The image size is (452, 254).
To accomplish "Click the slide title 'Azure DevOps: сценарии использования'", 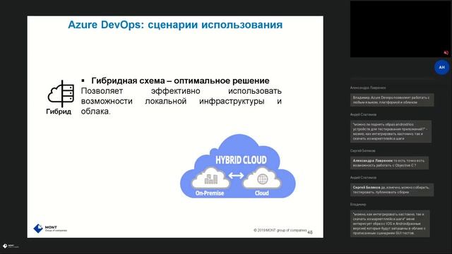I will [175, 25].
